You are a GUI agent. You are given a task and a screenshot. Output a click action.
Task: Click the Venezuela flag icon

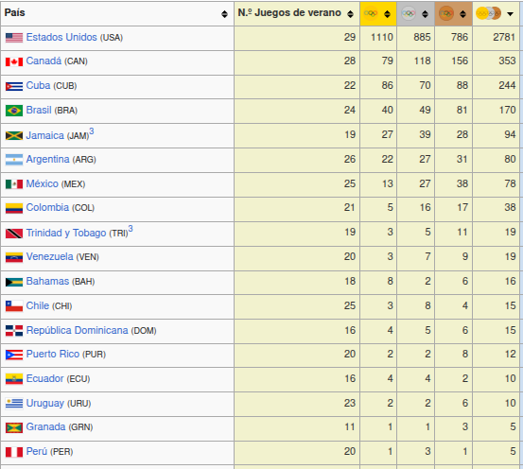tap(14, 257)
